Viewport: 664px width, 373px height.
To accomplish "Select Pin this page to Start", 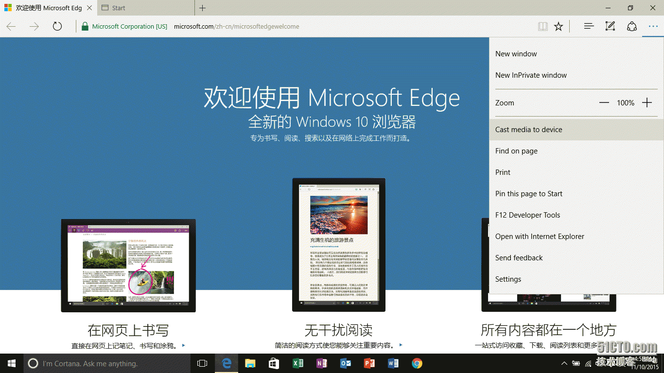I will coord(577,194).
